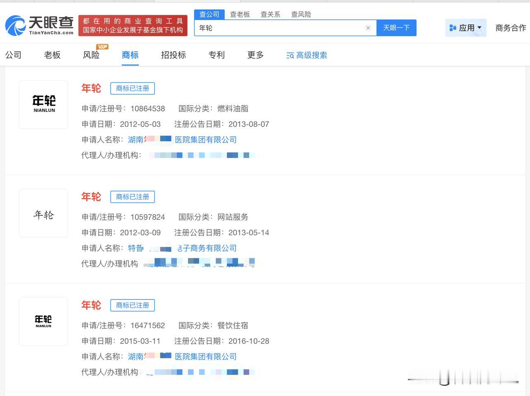Image resolution: width=530 pixels, height=396 pixels.
Task: Click the 商标已注册 badge for trademark 10864538
Action: click(132, 88)
